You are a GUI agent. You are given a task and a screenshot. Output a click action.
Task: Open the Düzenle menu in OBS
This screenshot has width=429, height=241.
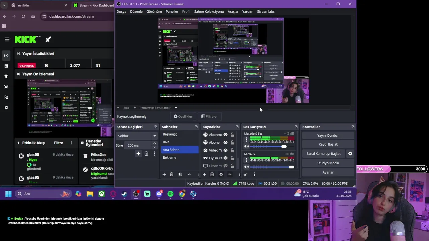(136, 11)
